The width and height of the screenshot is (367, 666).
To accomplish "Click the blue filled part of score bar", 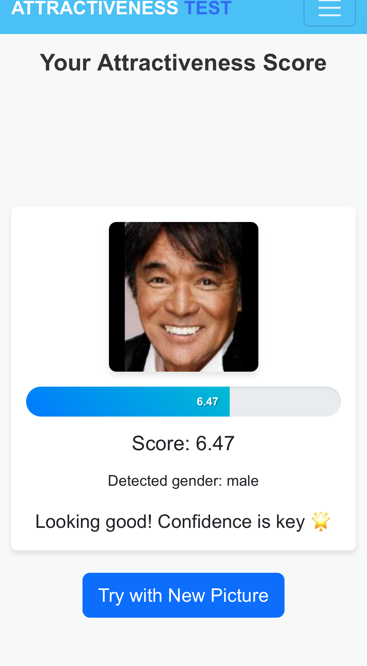I will click(109, 402).
